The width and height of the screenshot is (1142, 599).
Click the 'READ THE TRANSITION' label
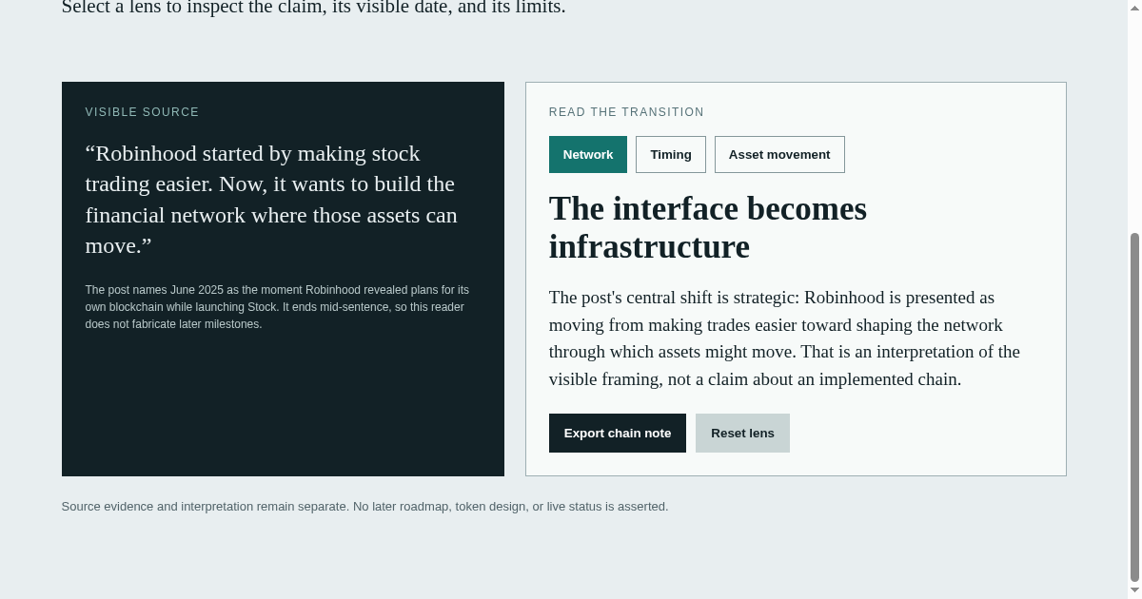click(626, 112)
